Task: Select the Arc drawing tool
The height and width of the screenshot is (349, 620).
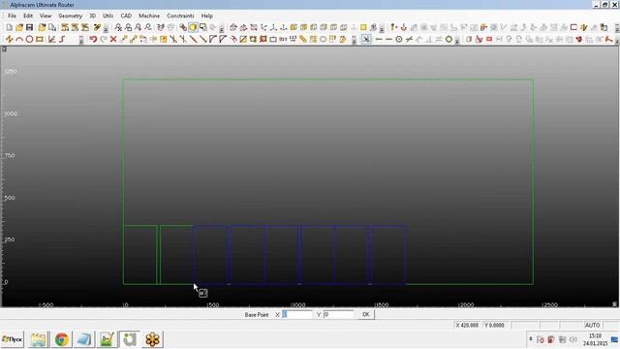Action: point(19,39)
